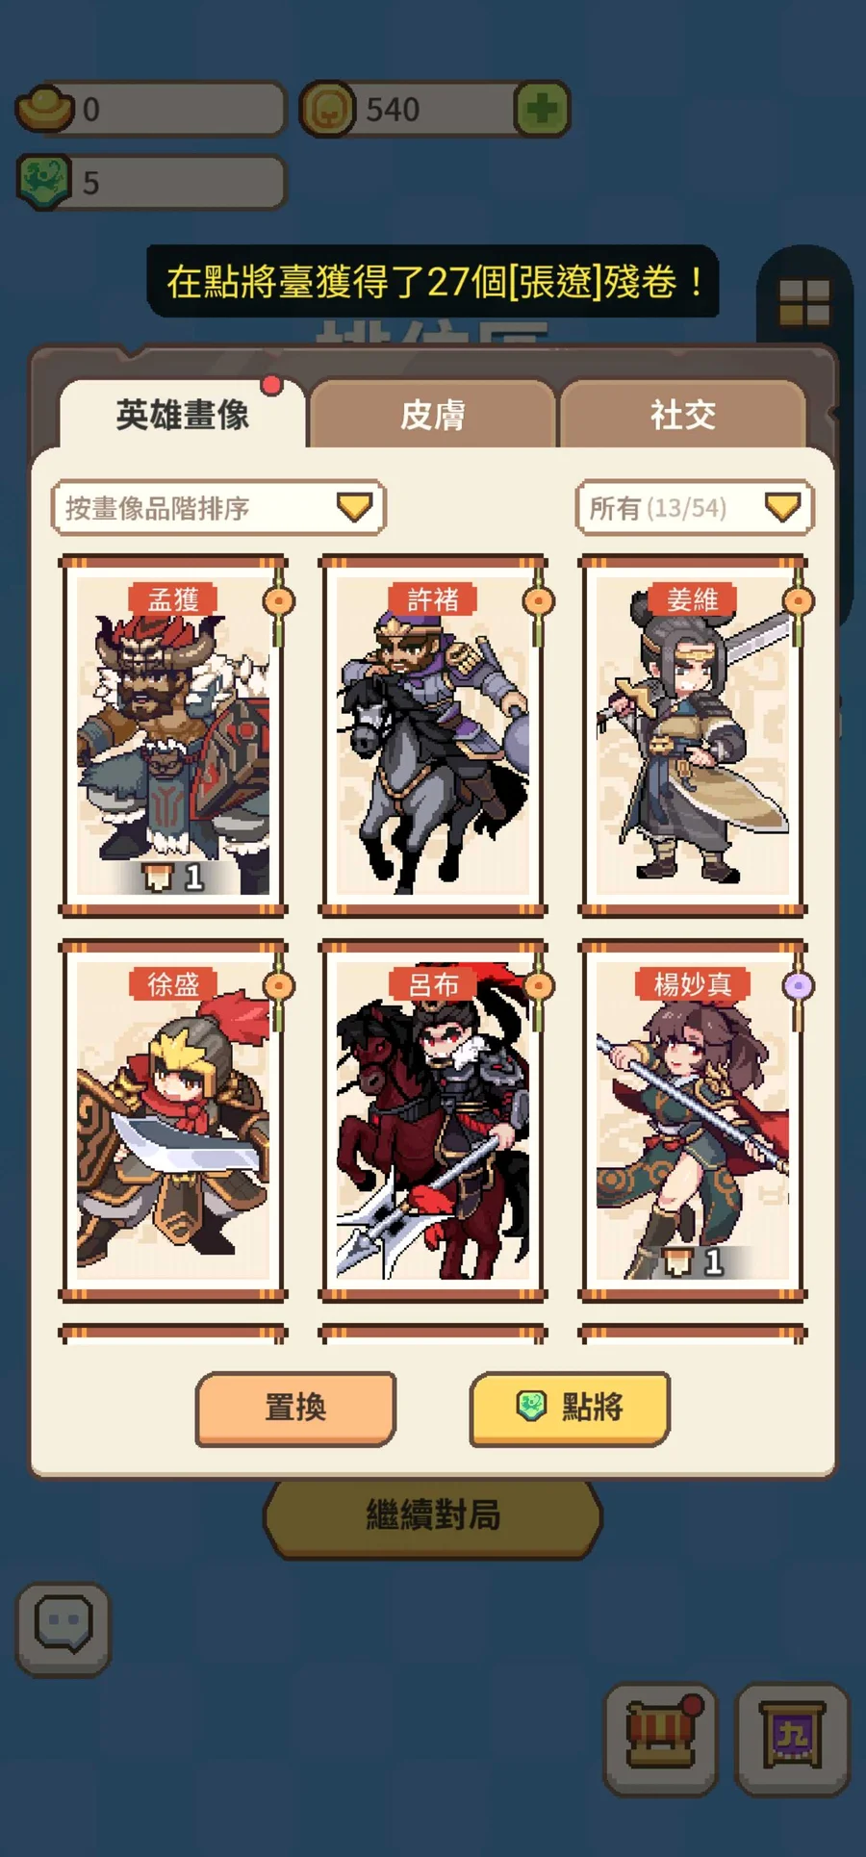
Task: Click the 置換 button
Action: pyautogui.click(x=295, y=1409)
